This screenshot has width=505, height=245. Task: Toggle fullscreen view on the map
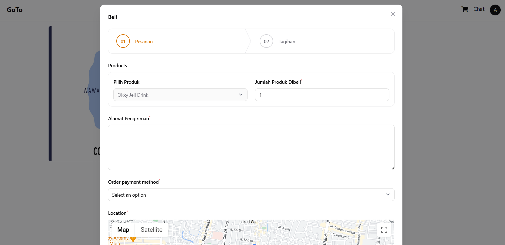pyautogui.click(x=384, y=230)
